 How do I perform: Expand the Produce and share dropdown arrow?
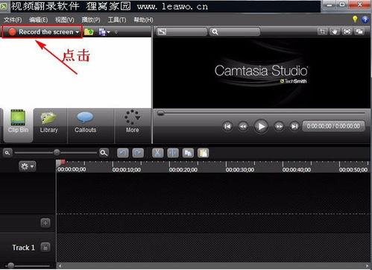109,32
